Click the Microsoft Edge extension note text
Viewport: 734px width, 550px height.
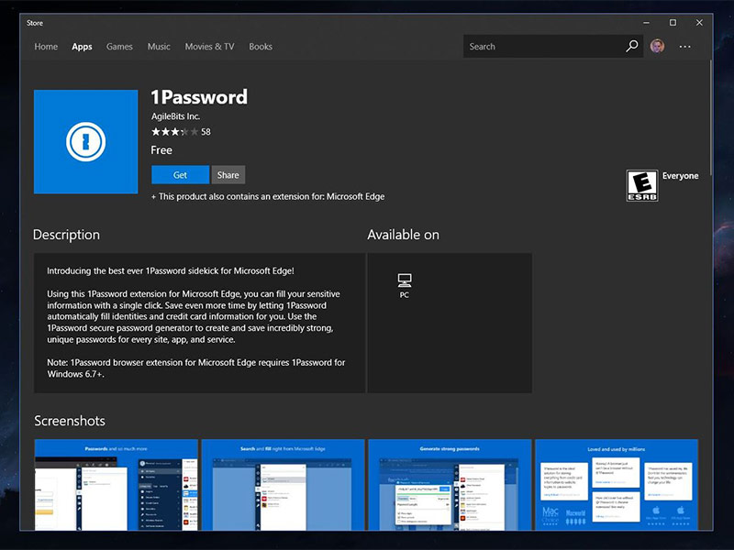268,196
